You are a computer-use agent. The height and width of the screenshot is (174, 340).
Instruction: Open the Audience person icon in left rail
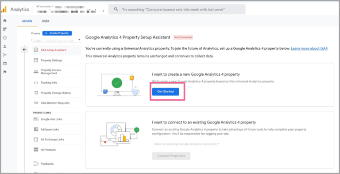pyautogui.click(x=5, y=46)
